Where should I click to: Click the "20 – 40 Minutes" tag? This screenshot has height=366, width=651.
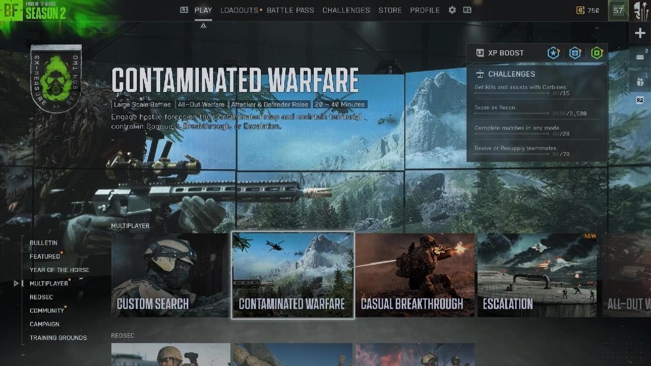click(340, 105)
